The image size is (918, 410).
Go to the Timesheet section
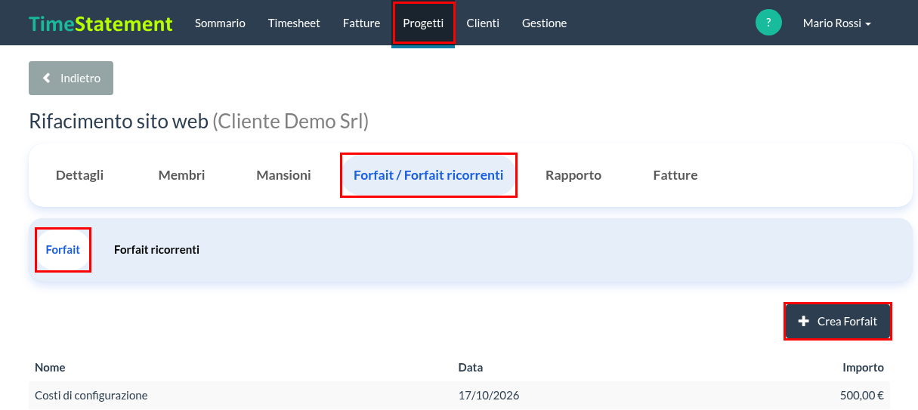click(294, 23)
